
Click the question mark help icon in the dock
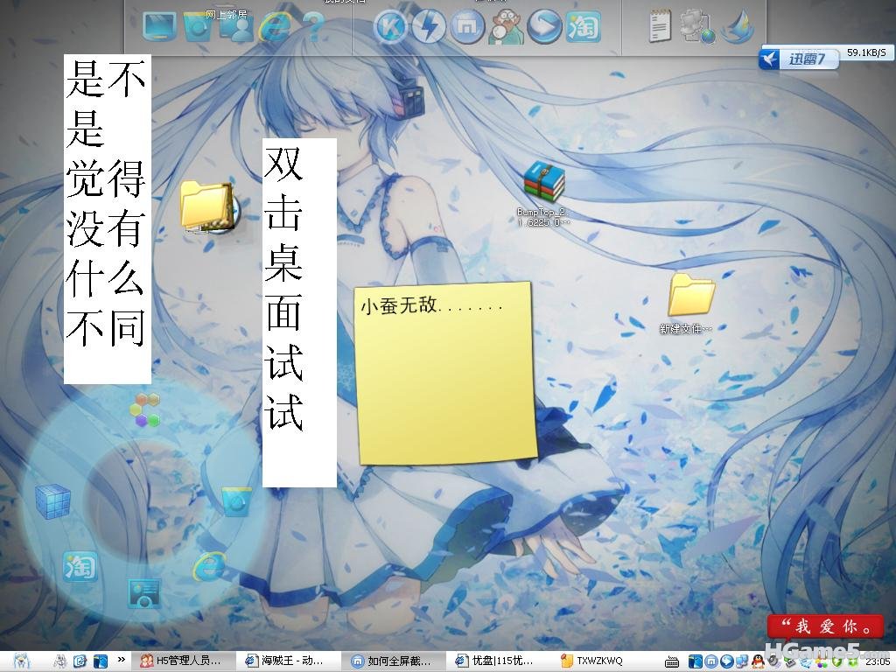tap(313, 27)
